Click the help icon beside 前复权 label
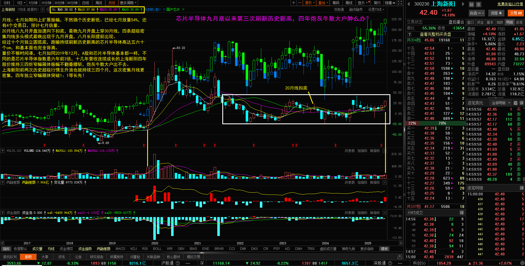 43,9
